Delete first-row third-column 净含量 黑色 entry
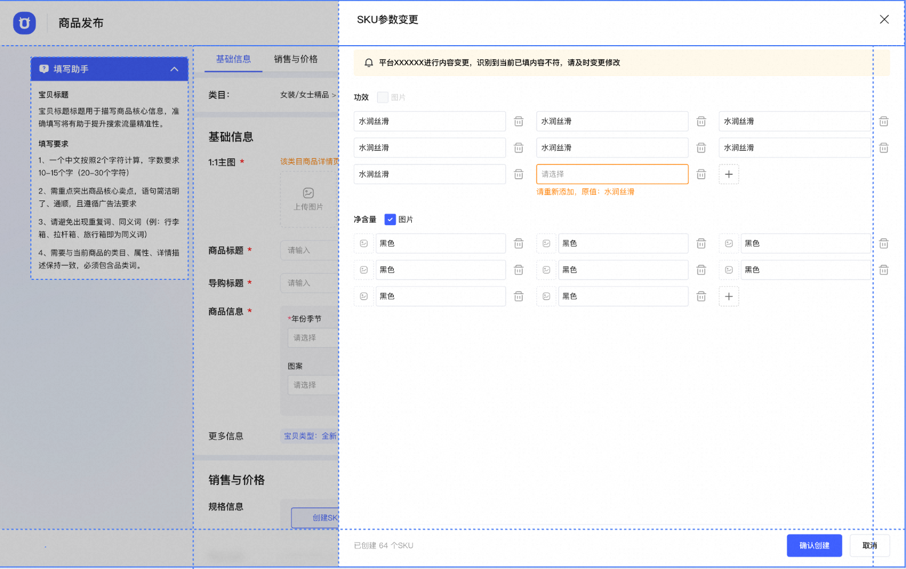This screenshot has height=569, width=906. pos(884,243)
